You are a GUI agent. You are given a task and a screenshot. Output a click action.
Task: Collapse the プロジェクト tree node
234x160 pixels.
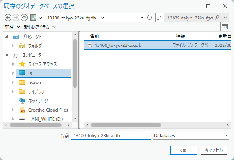(x=6, y=37)
